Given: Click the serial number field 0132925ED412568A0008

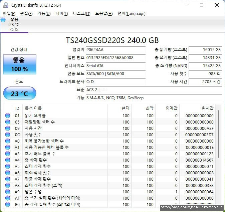Looking at the screenshot, I should [116, 58].
